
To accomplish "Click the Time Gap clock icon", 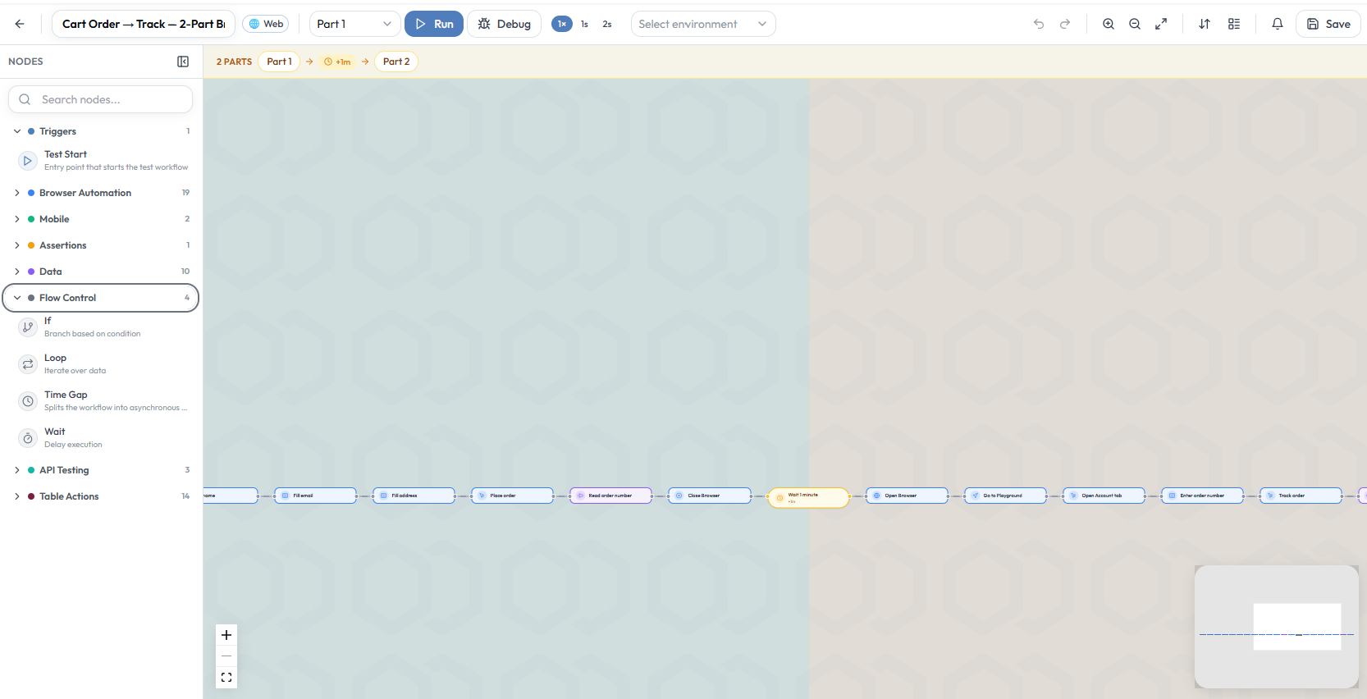I will [28, 401].
